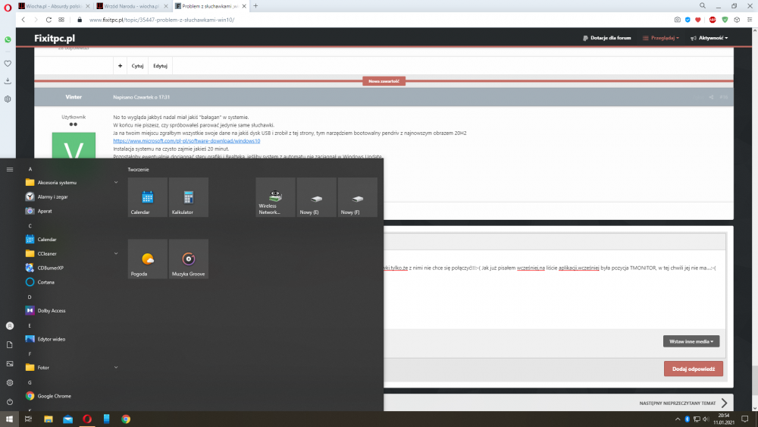Launch CDBurnerXP from the app list
This screenshot has width=758, height=427.
coord(50,268)
